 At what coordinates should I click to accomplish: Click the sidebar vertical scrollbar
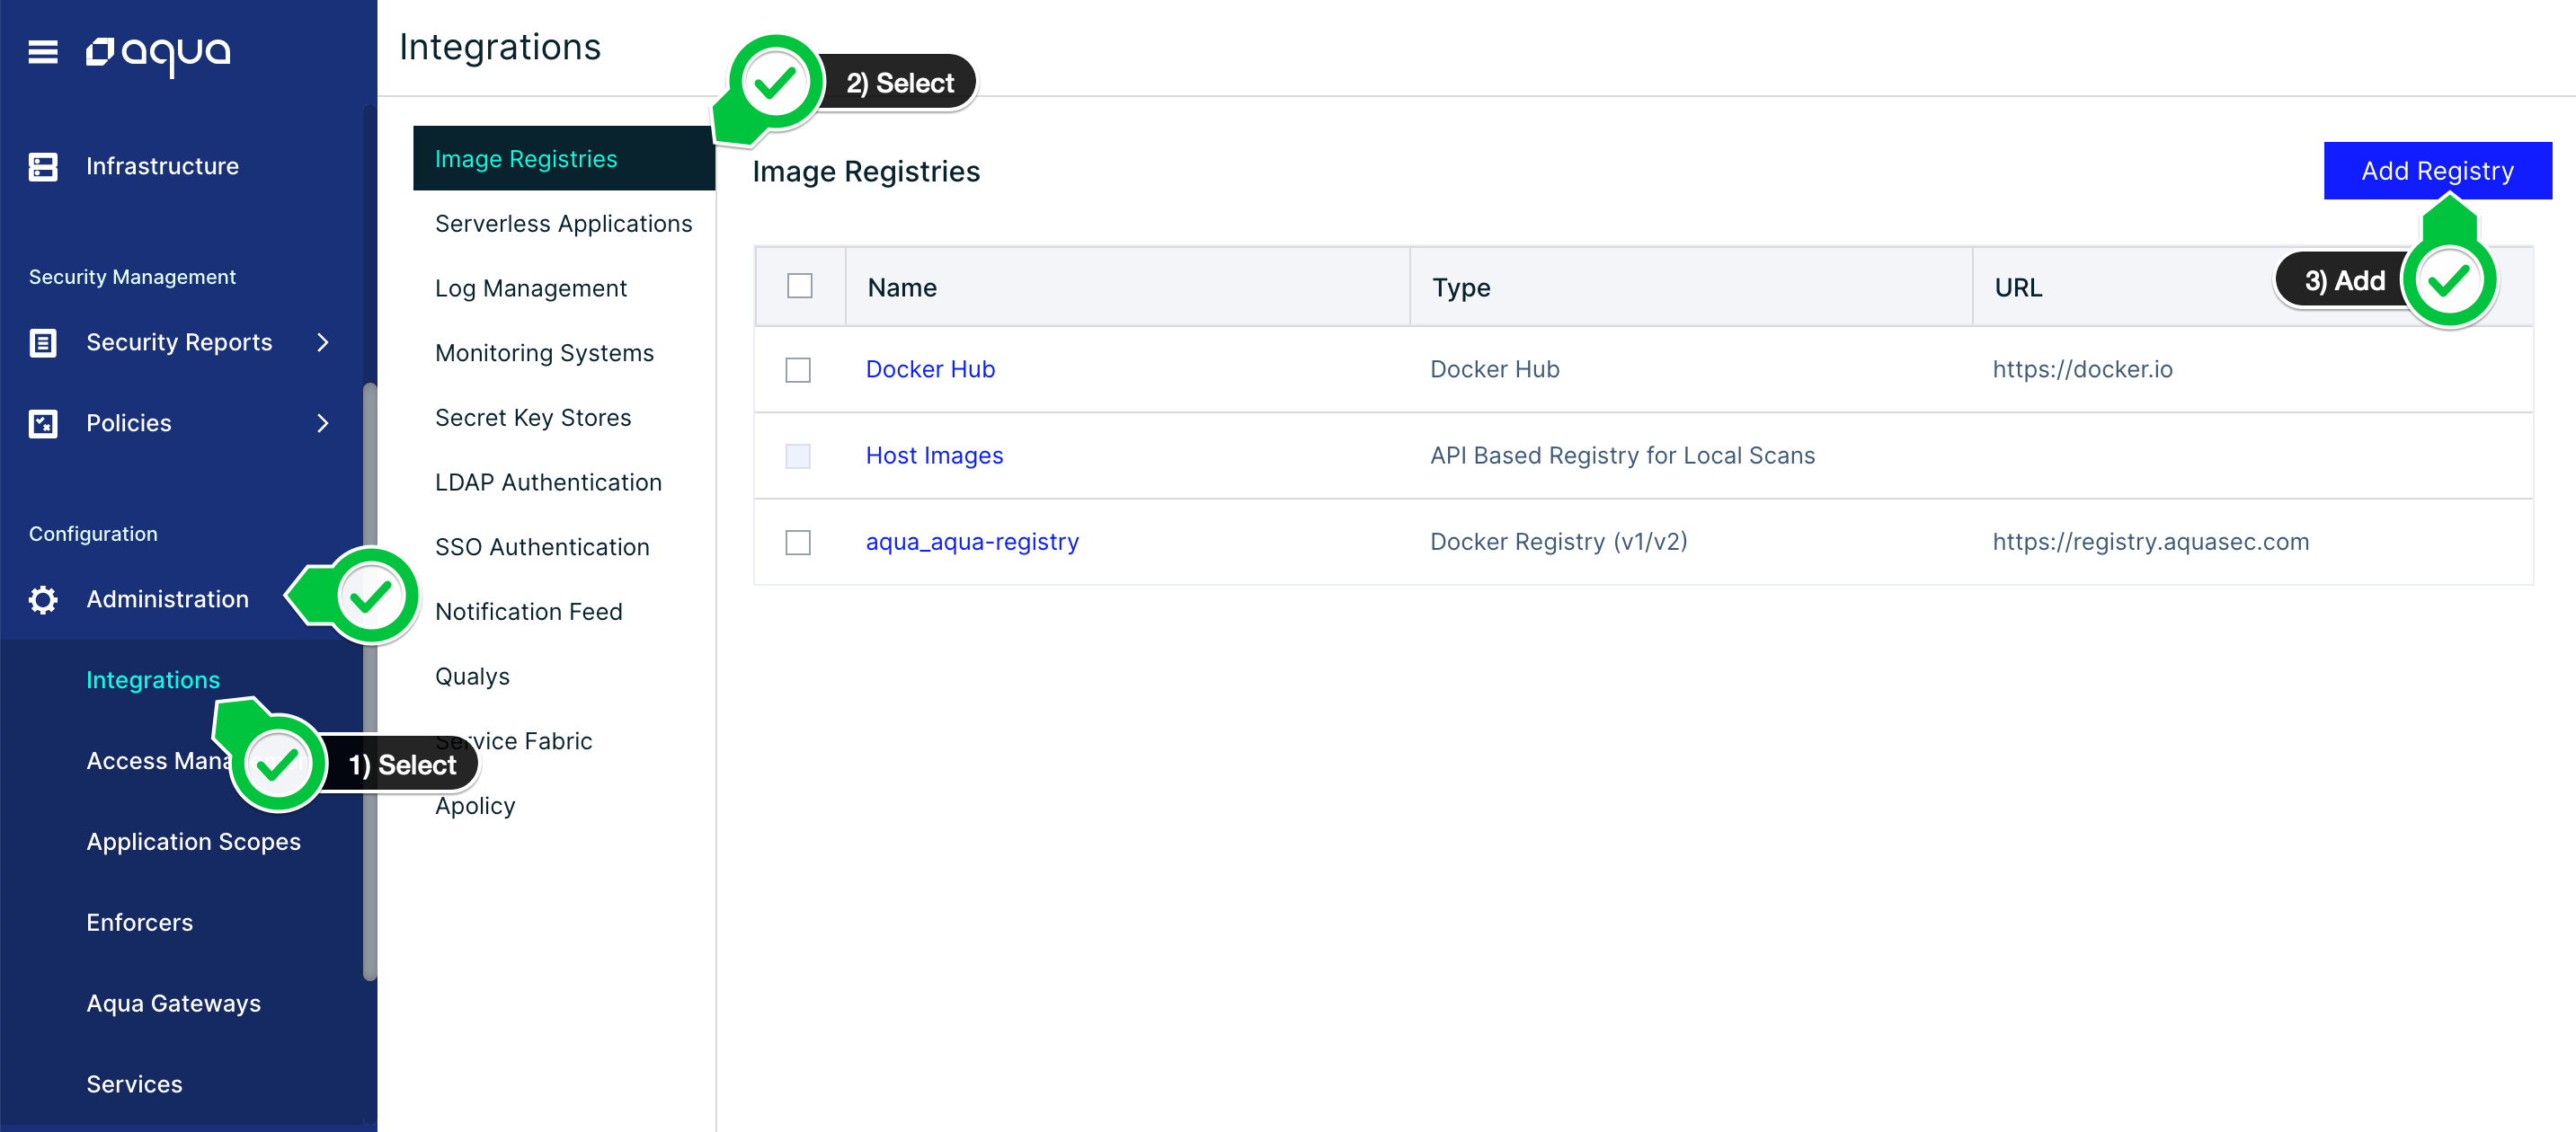pos(370,679)
